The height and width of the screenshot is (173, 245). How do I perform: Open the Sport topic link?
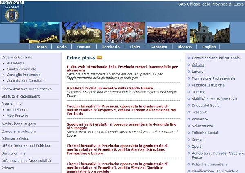click(196, 146)
